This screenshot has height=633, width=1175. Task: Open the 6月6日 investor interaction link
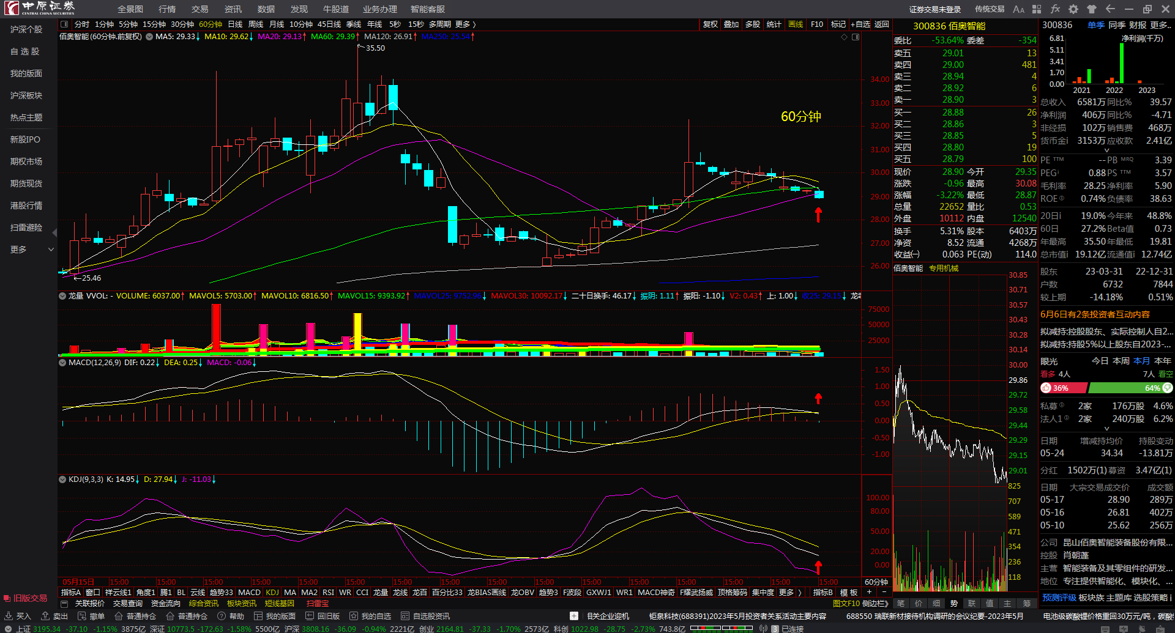(1095, 314)
